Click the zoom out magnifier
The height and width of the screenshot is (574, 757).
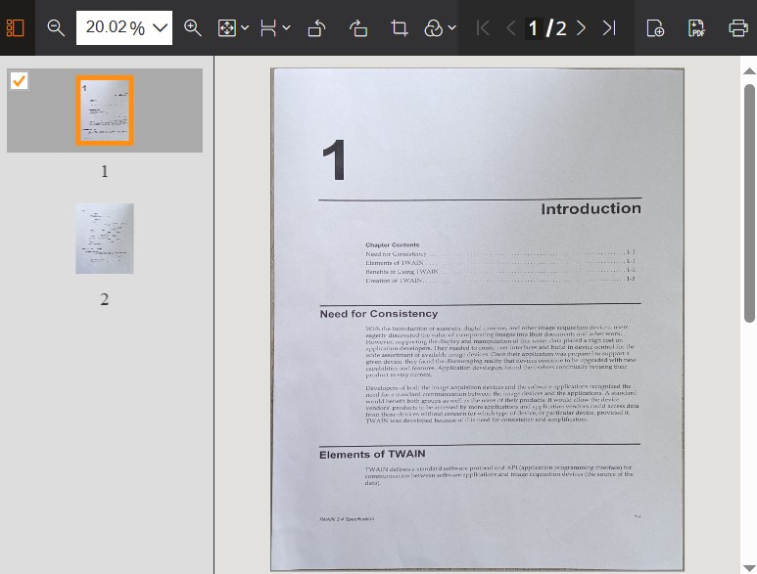[x=56, y=27]
